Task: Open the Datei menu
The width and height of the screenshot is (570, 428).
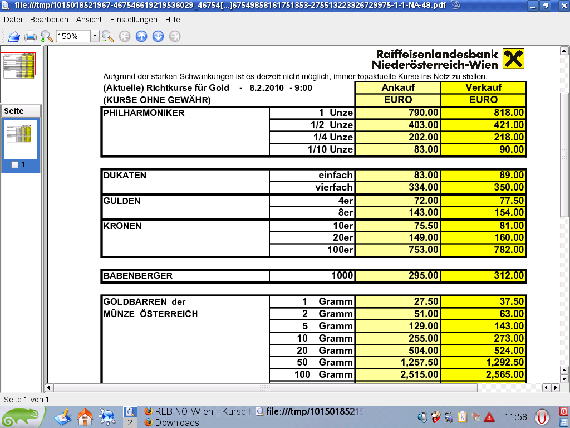Action: click(13, 20)
